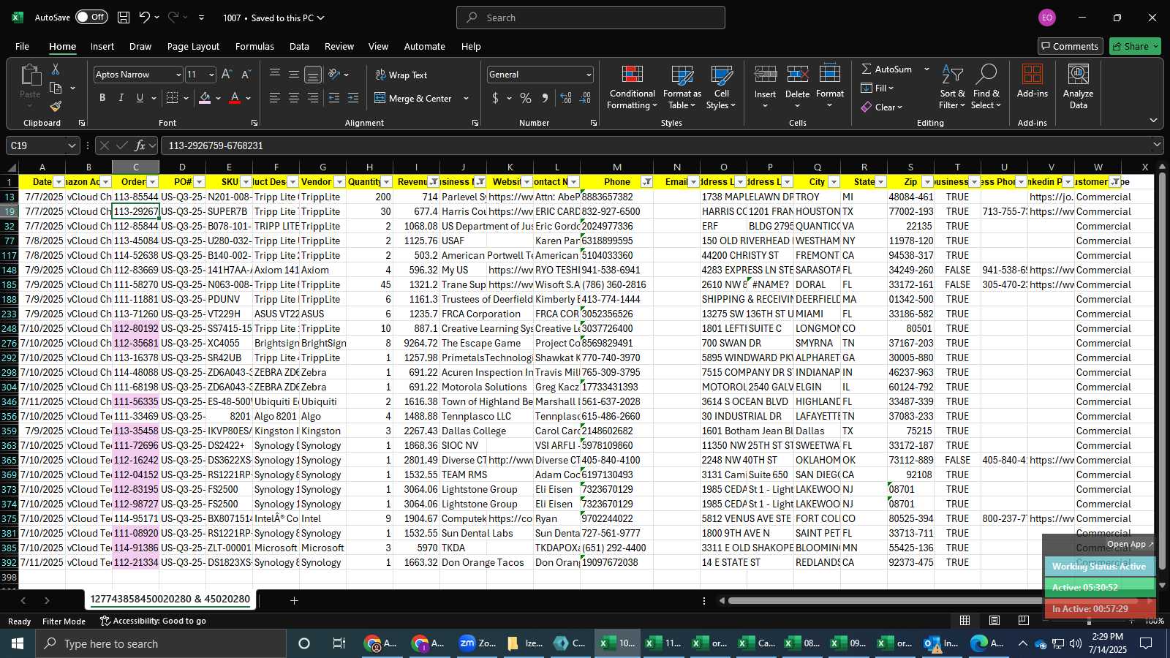Open the font size dropdown
The width and height of the screenshot is (1170, 658).
pyautogui.click(x=211, y=75)
